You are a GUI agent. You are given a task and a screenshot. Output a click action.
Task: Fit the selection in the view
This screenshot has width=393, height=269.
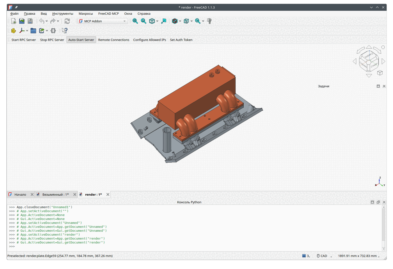click(143, 21)
